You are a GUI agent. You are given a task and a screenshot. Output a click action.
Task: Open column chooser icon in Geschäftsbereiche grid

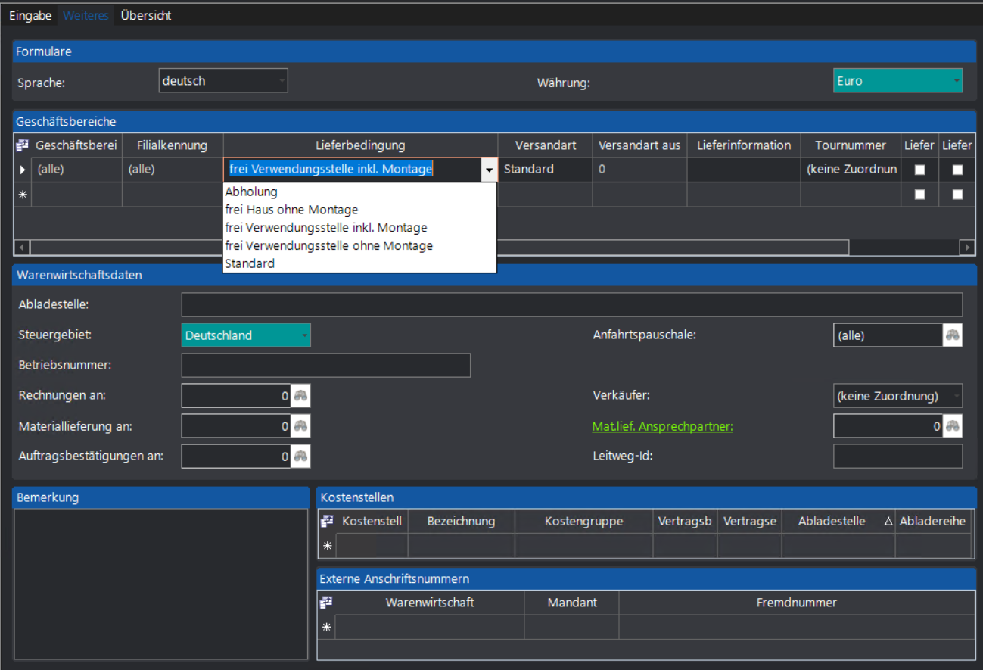click(x=22, y=145)
